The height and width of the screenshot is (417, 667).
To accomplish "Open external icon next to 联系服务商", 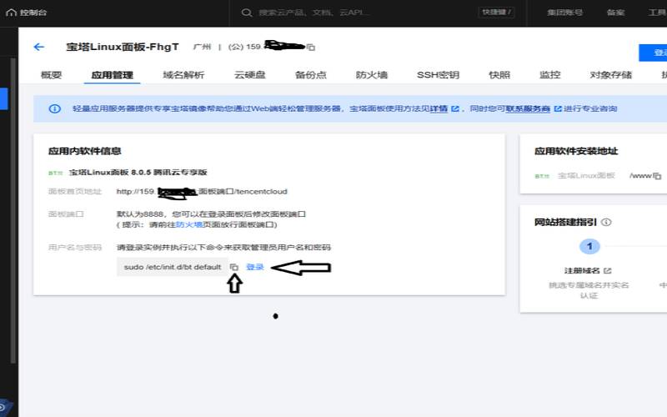I will tap(557, 108).
